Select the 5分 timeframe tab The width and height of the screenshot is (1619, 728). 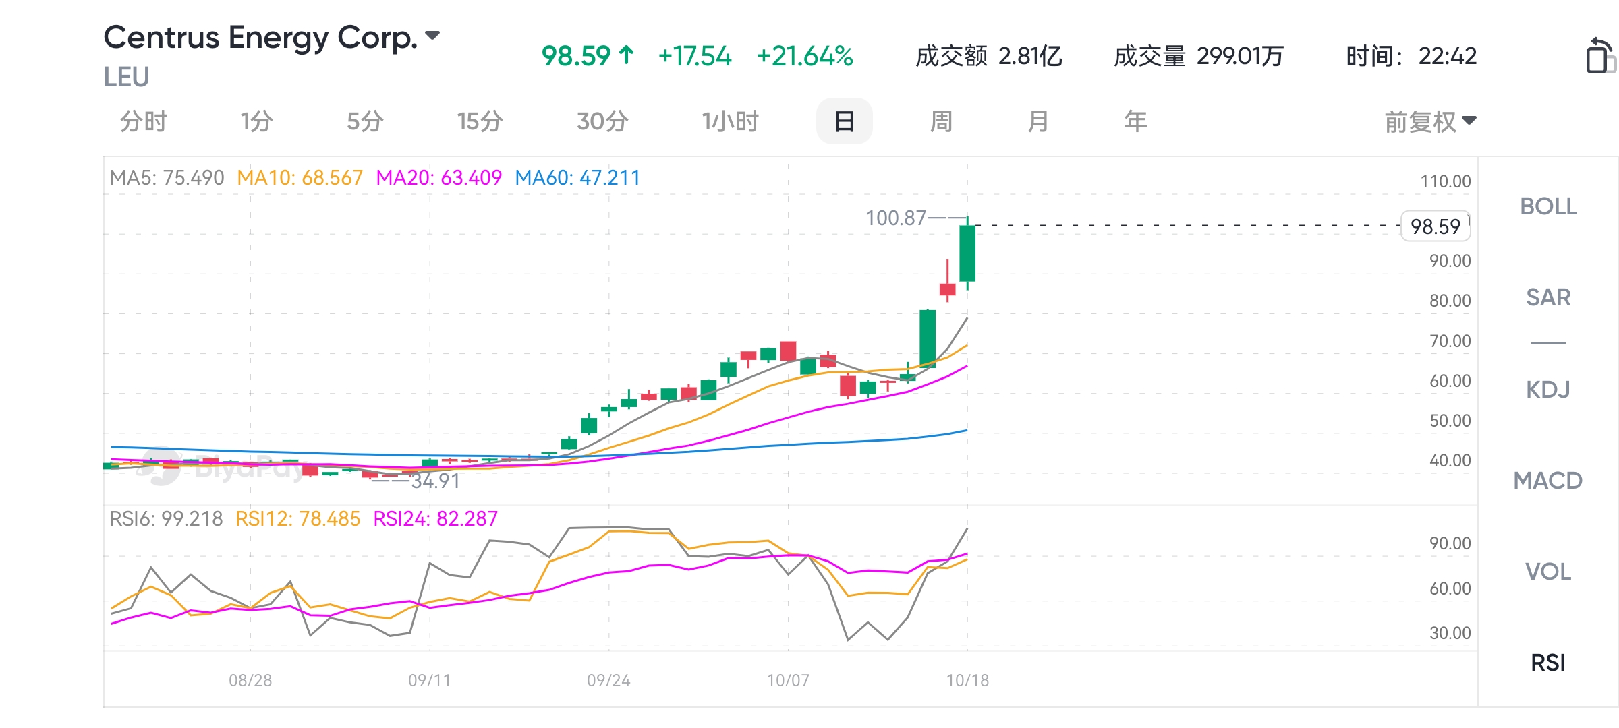click(x=365, y=122)
